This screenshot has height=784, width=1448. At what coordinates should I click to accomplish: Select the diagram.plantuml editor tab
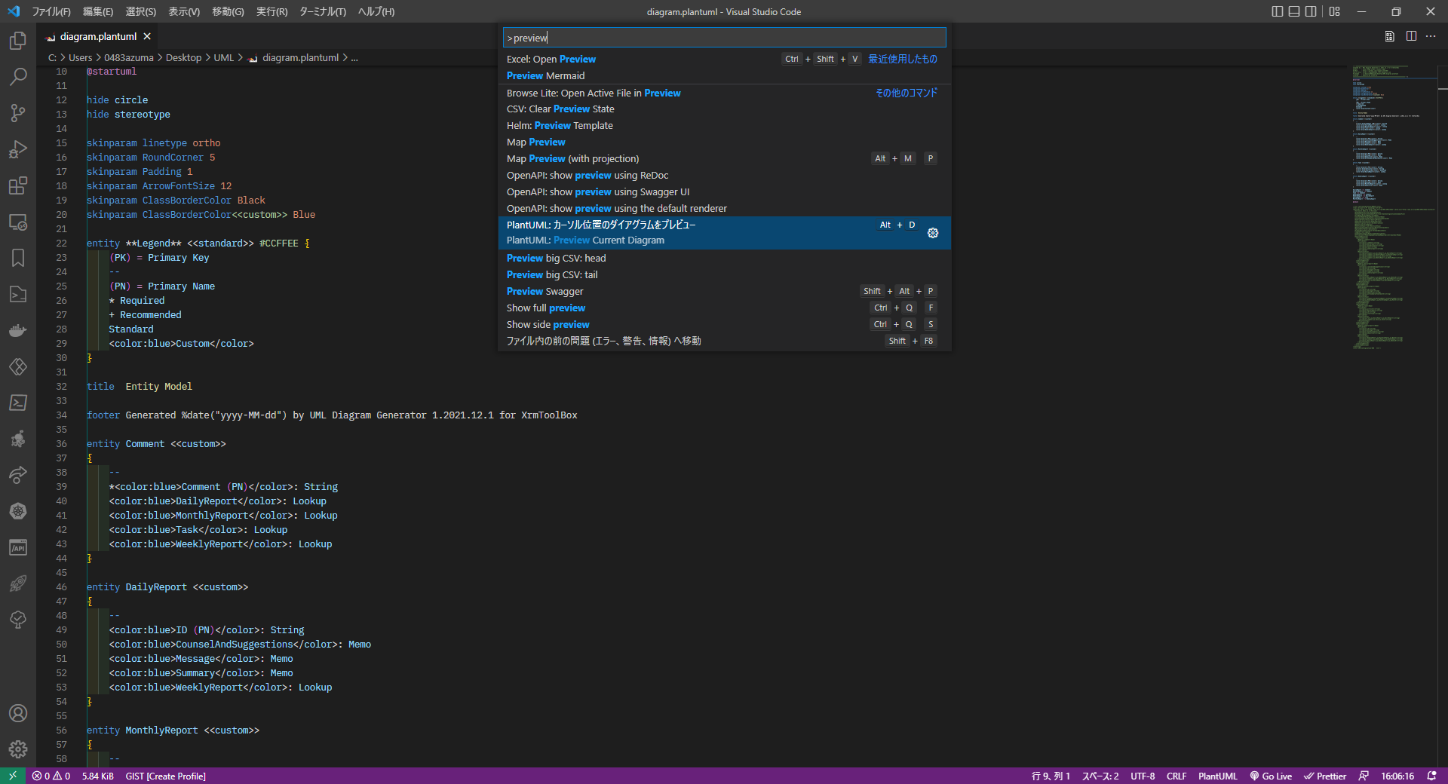(x=98, y=36)
